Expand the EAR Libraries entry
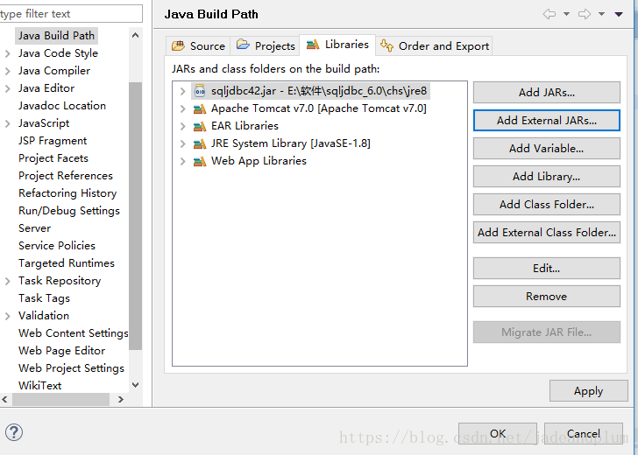Image resolution: width=638 pixels, height=455 pixels. click(x=182, y=126)
